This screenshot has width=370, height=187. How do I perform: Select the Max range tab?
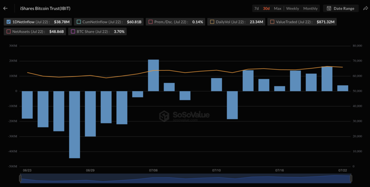277,8
